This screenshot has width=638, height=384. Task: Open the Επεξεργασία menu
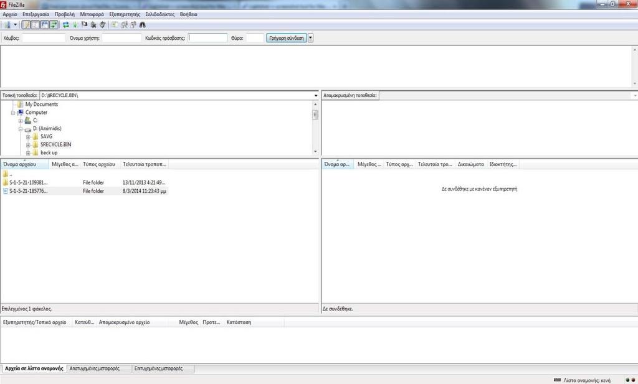tap(36, 14)
